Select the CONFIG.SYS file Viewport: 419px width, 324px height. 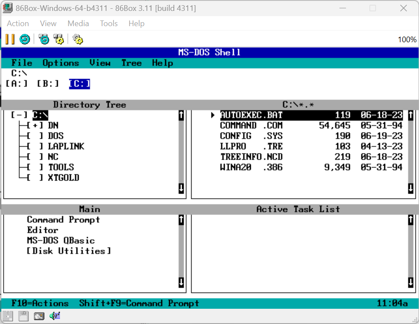pos(311,136)
